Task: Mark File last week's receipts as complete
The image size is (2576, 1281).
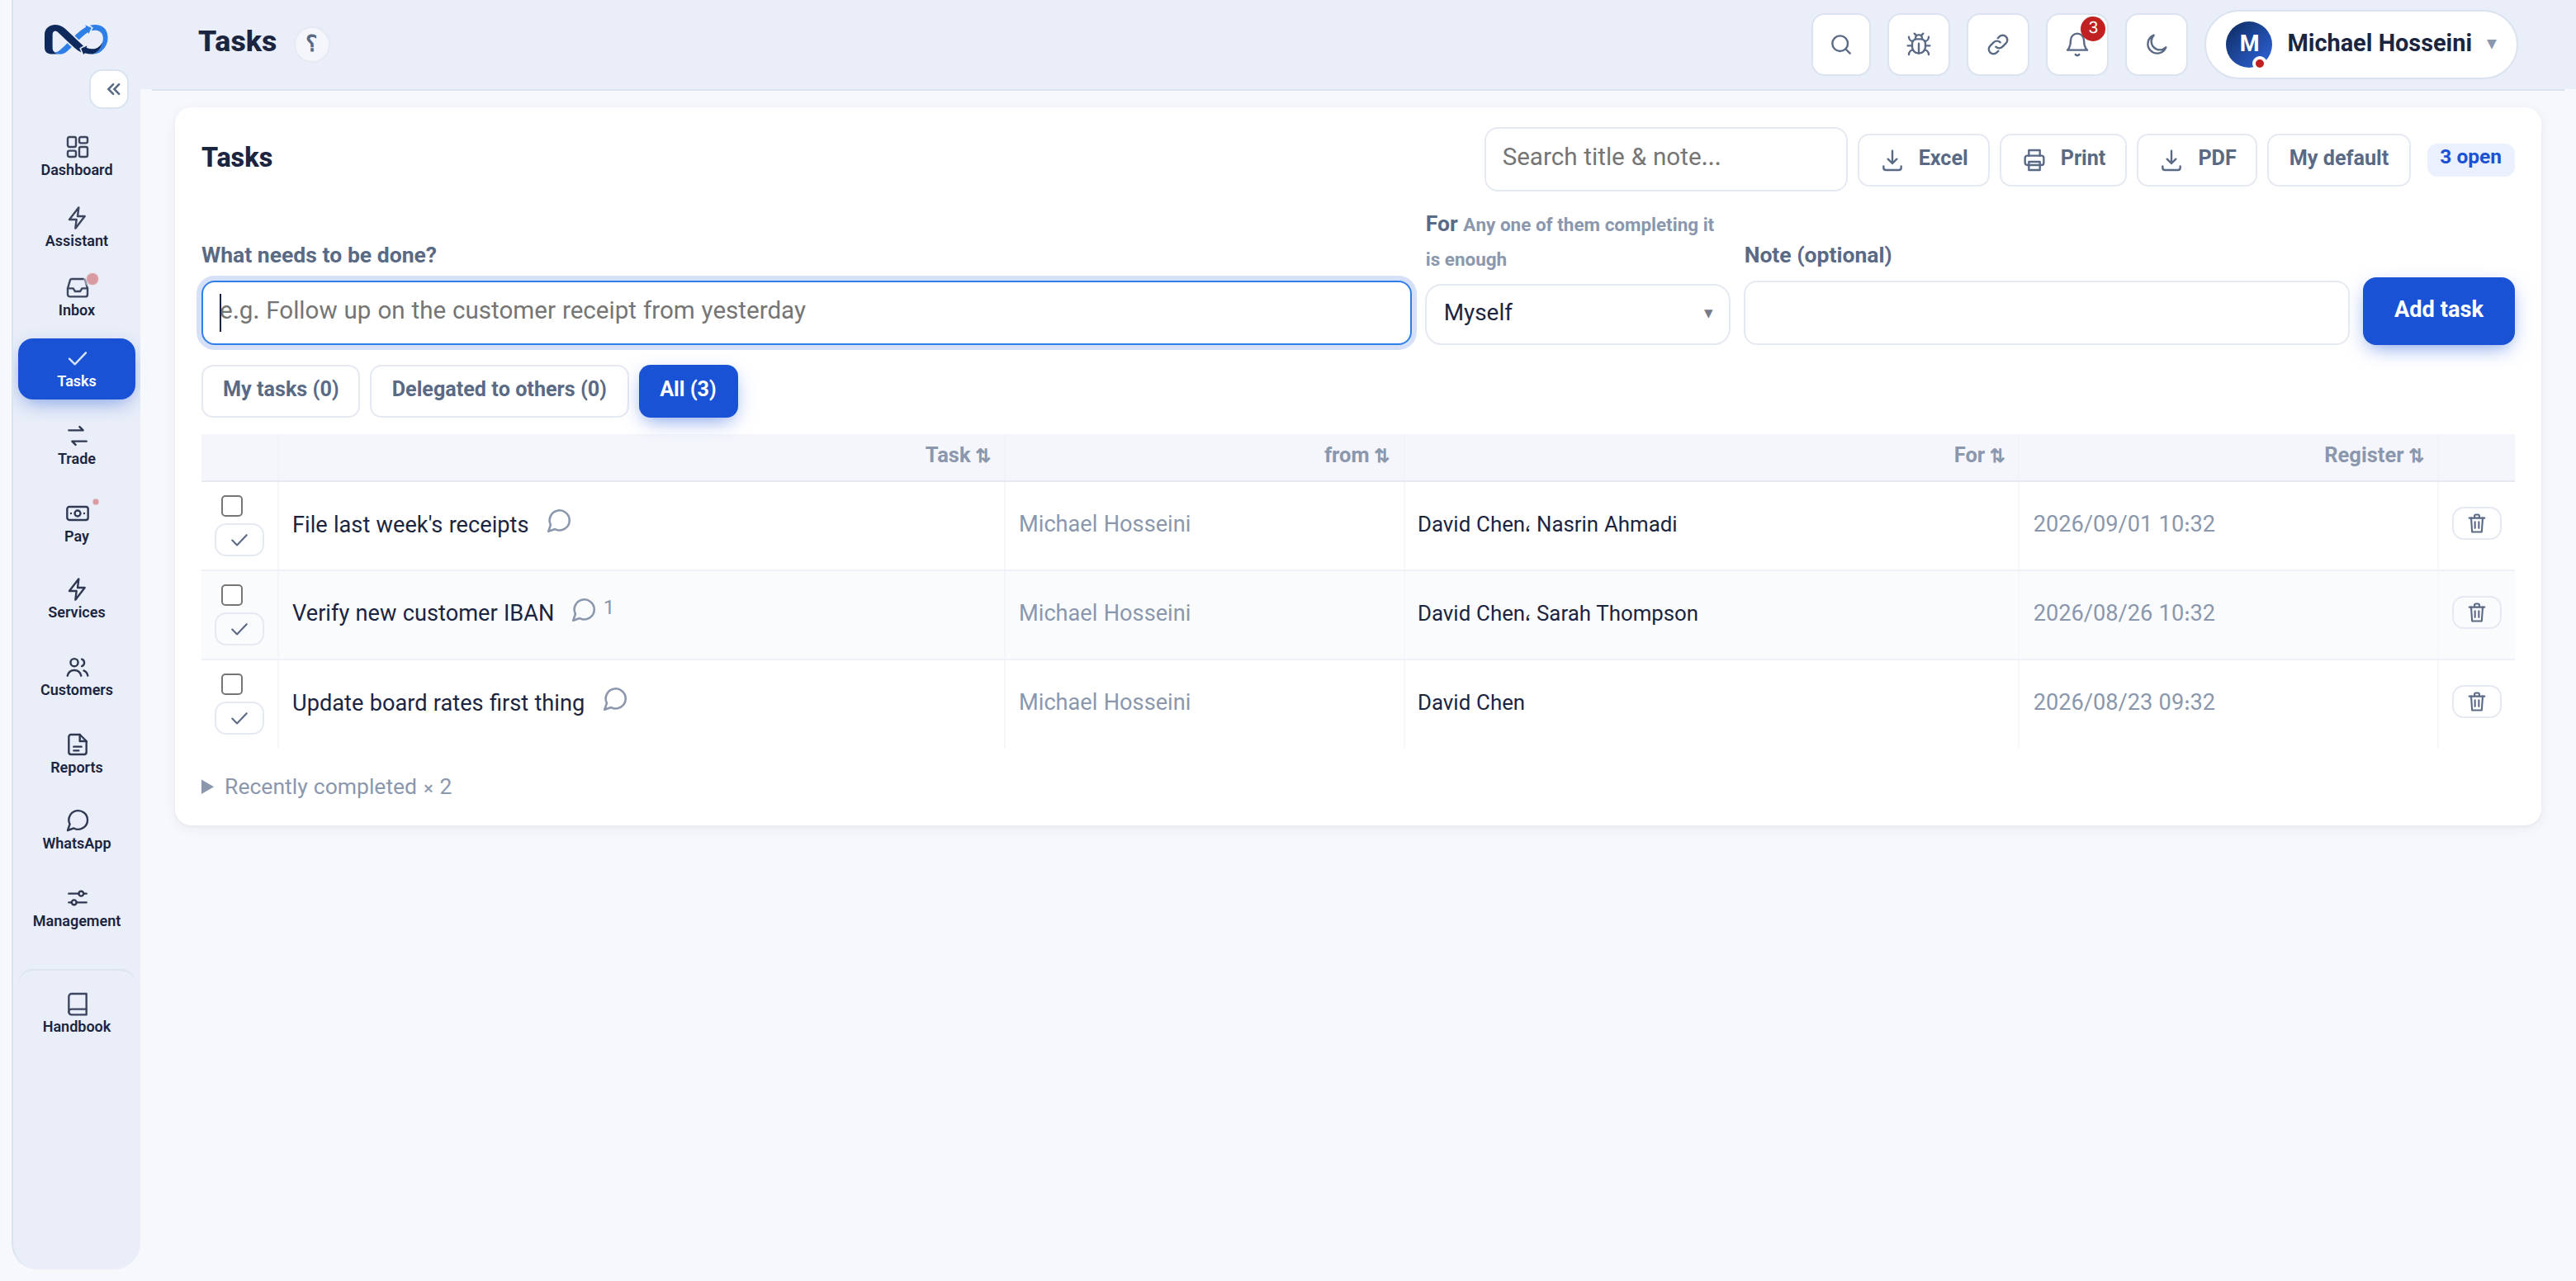Action: [x=239, y=540]
